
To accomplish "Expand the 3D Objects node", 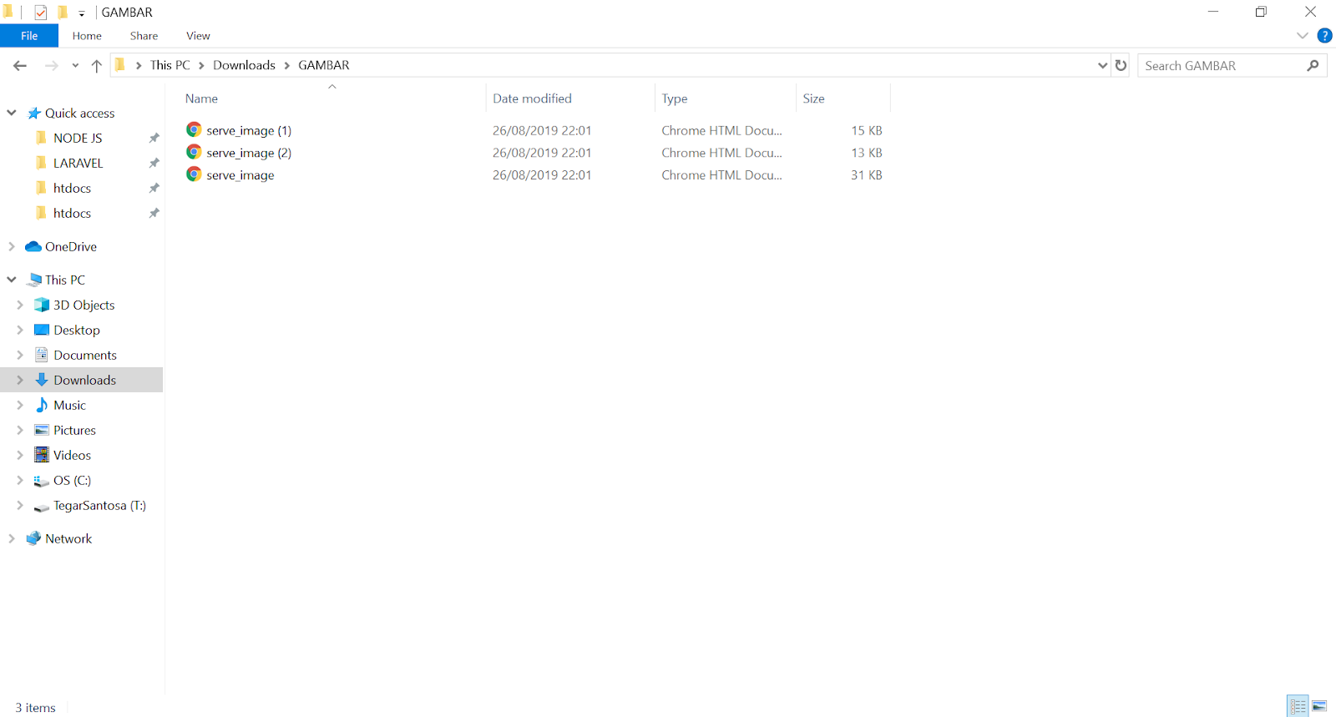I will (20, 305).
